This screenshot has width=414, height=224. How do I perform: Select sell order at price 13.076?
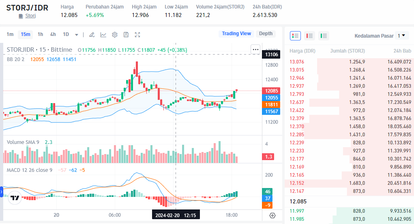coord(349,62)
